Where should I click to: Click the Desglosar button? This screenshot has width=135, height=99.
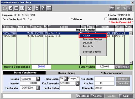click(x=83, y=96)
